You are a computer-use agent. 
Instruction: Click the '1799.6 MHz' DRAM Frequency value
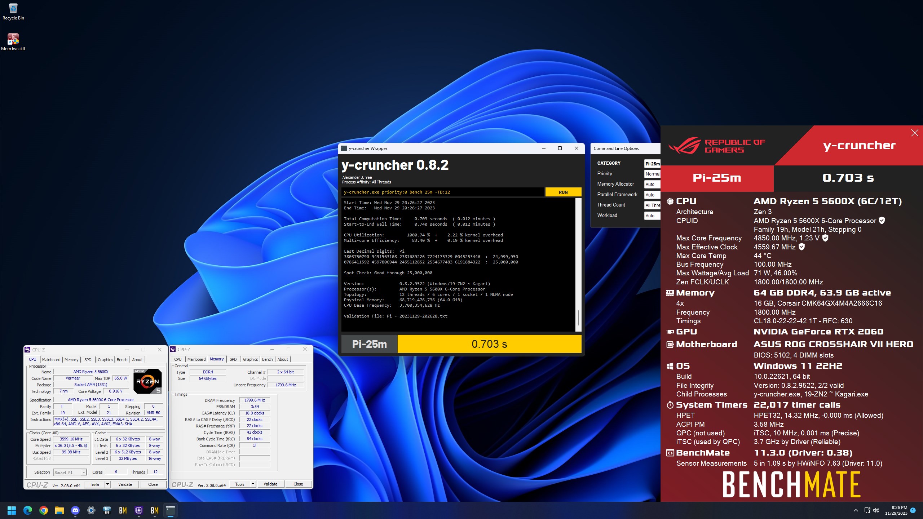click(255, 400)
